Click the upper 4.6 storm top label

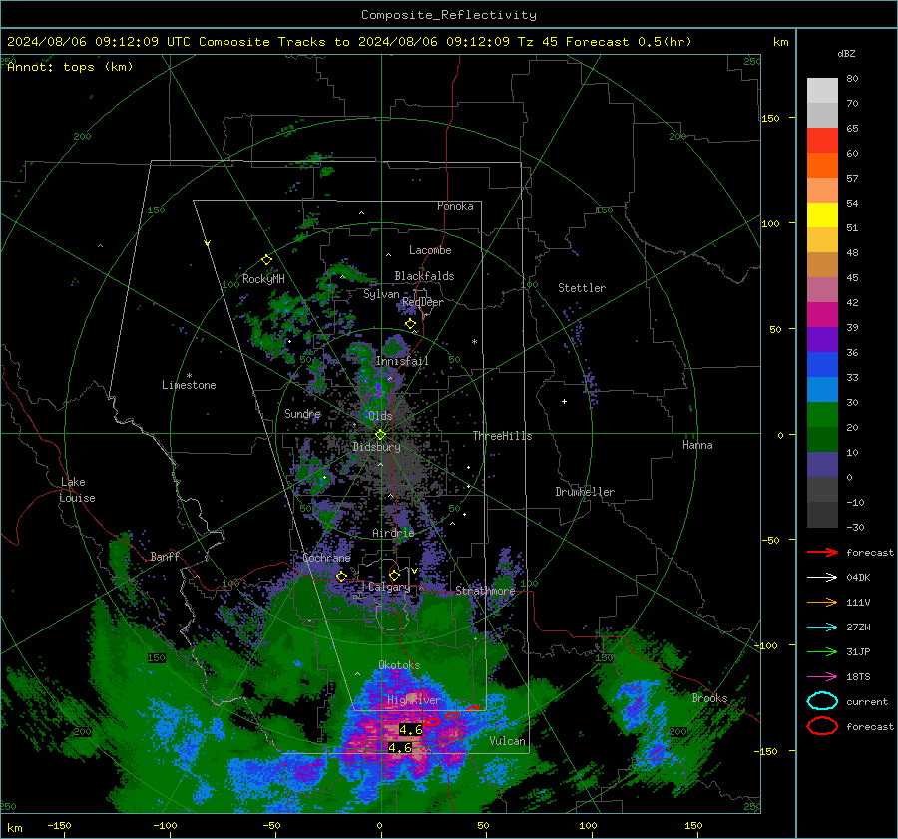pos(411,729)
